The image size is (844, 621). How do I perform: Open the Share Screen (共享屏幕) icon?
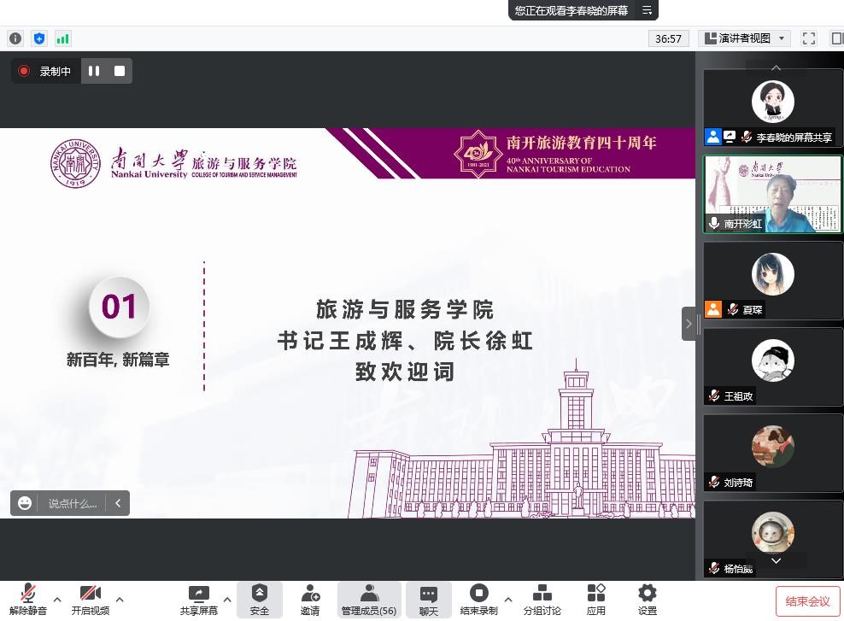(198, 600)
